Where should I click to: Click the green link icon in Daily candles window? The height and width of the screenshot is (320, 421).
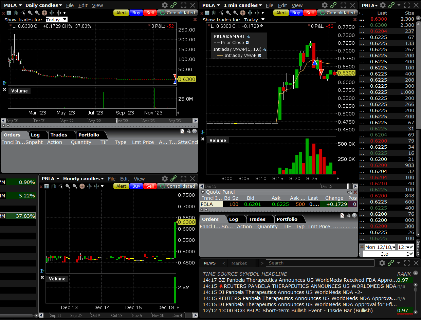[174, 5]
